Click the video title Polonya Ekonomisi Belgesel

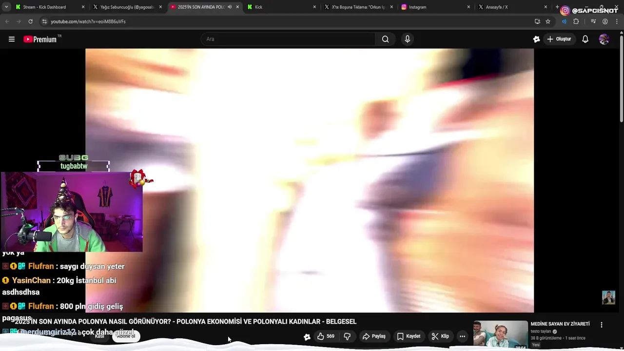pyautogui.click(x=186, y=322)
